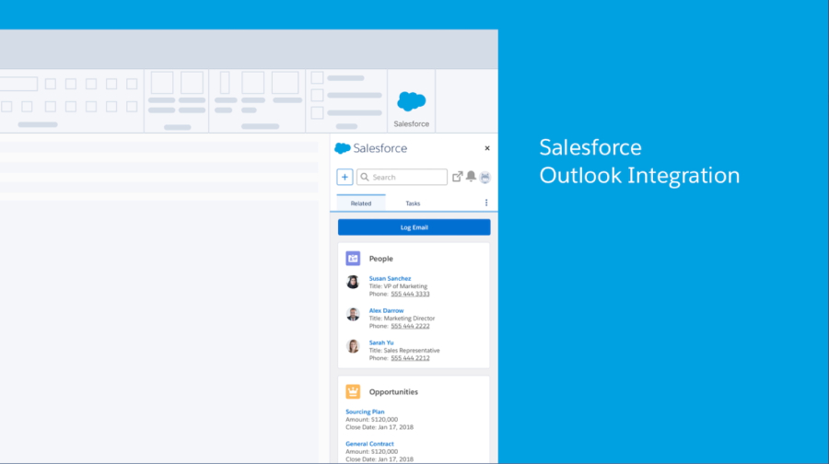Call phone number 555 444 2212
This screenshot has height=464, width=829.
coord(410,358)
